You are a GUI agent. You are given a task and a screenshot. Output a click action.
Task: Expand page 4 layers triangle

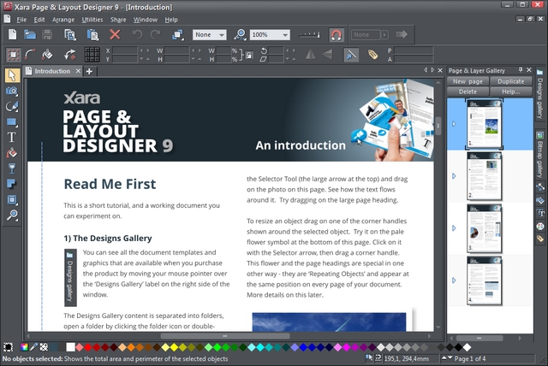pos(454,280)
